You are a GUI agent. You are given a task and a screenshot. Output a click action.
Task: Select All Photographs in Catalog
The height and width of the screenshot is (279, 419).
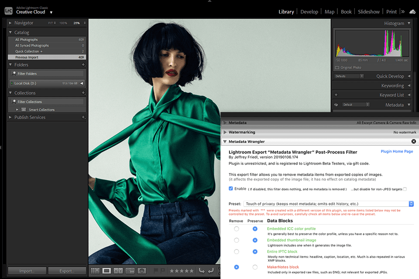click(47, 40)
